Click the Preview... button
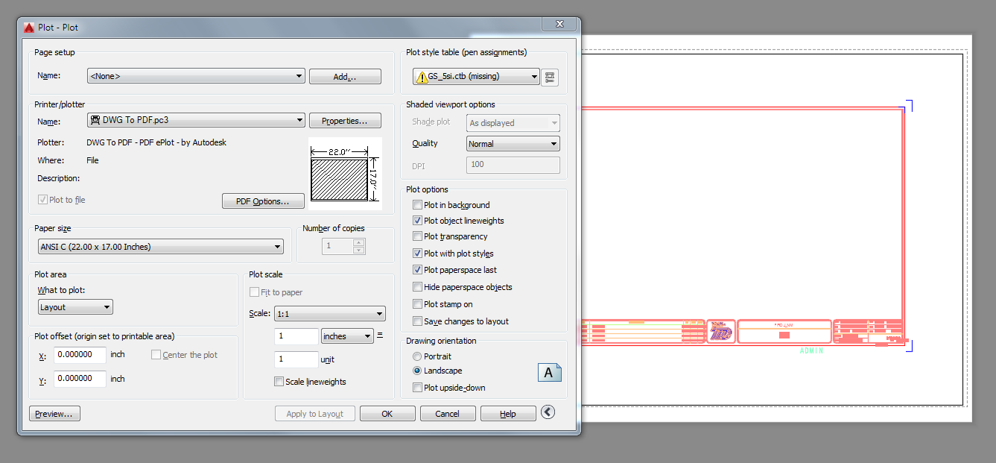The height and width of the screenshot is (463, 996). tap(54, 414)
